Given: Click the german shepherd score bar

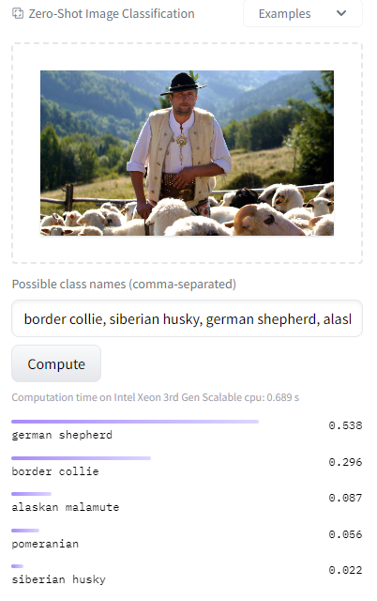Looking at the screenshot, I should 135,422.
